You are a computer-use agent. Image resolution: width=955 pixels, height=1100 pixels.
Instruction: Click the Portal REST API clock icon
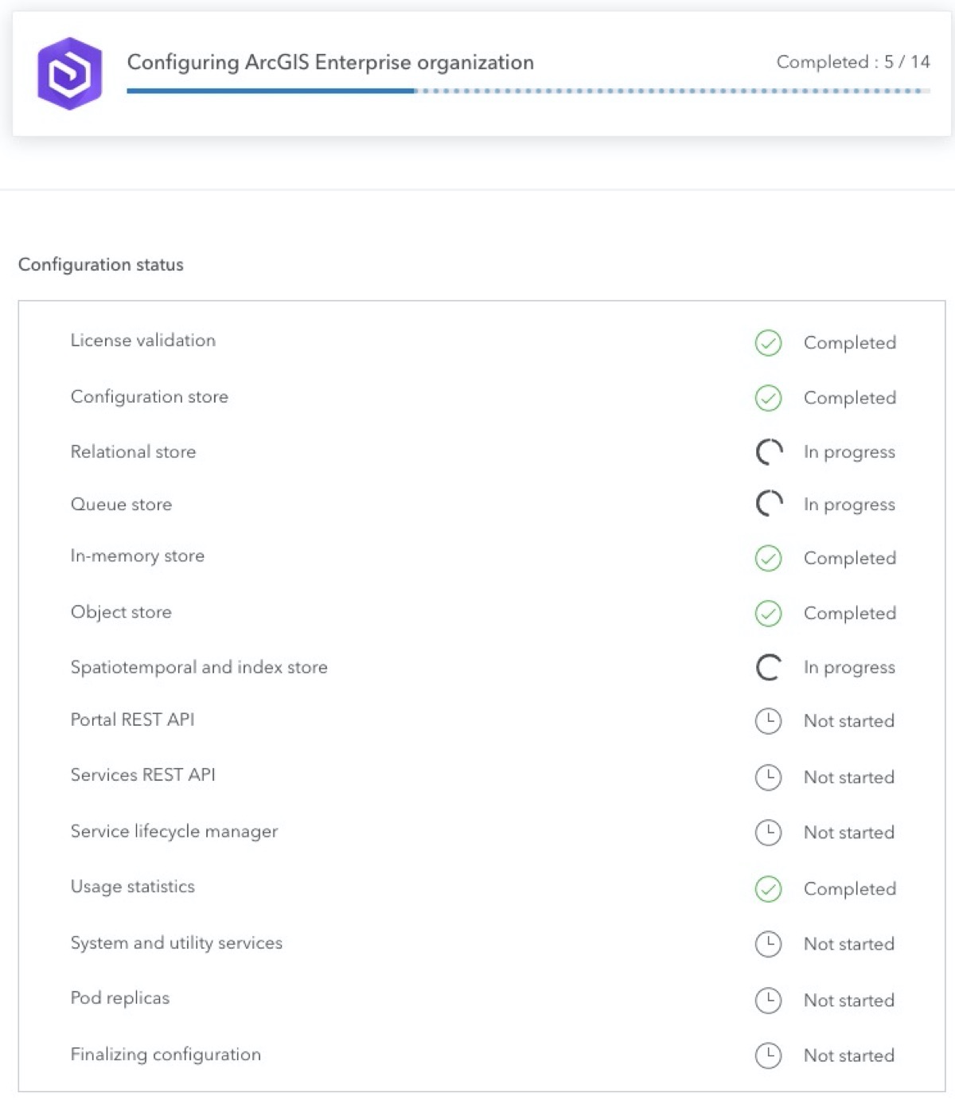768,721
